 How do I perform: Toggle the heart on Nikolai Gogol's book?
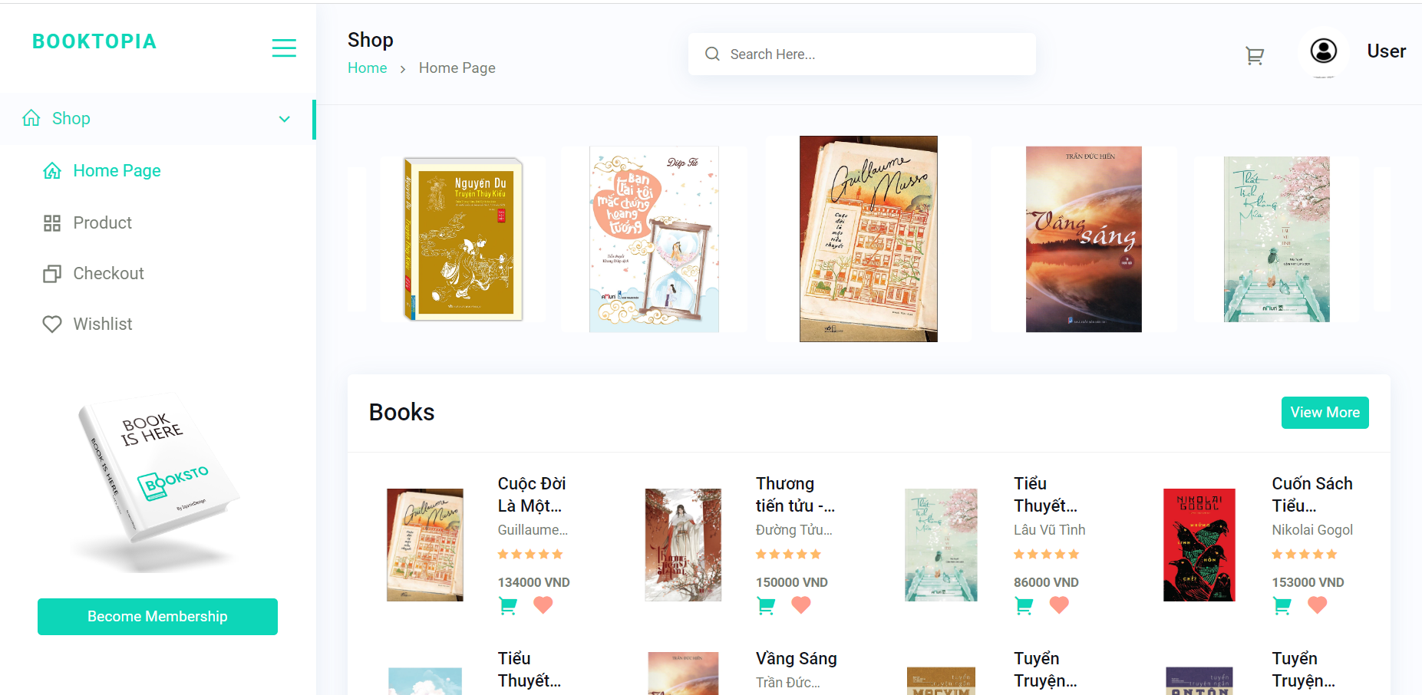click(1317, 605)
